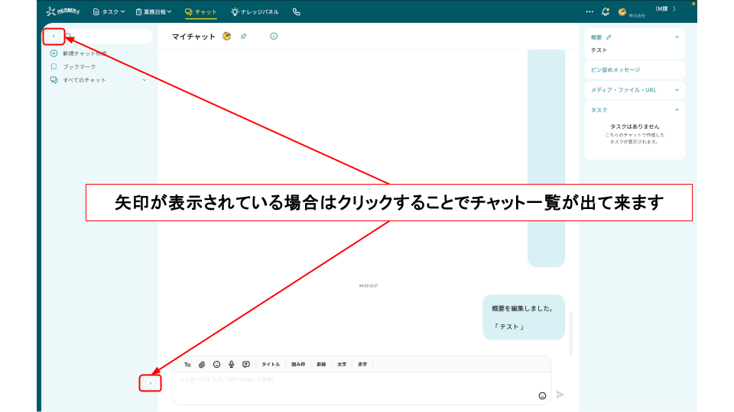The height and width of the screenshot is (412, 734).
Task: Open the chat info icon in header
Action: coord(274,36)
